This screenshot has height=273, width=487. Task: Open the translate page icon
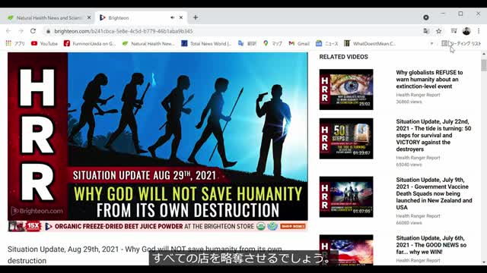pyautogui.click(x=426, y=31)
